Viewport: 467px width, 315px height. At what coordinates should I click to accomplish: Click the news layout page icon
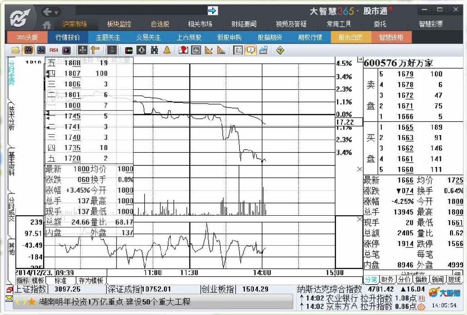[238, 50]
